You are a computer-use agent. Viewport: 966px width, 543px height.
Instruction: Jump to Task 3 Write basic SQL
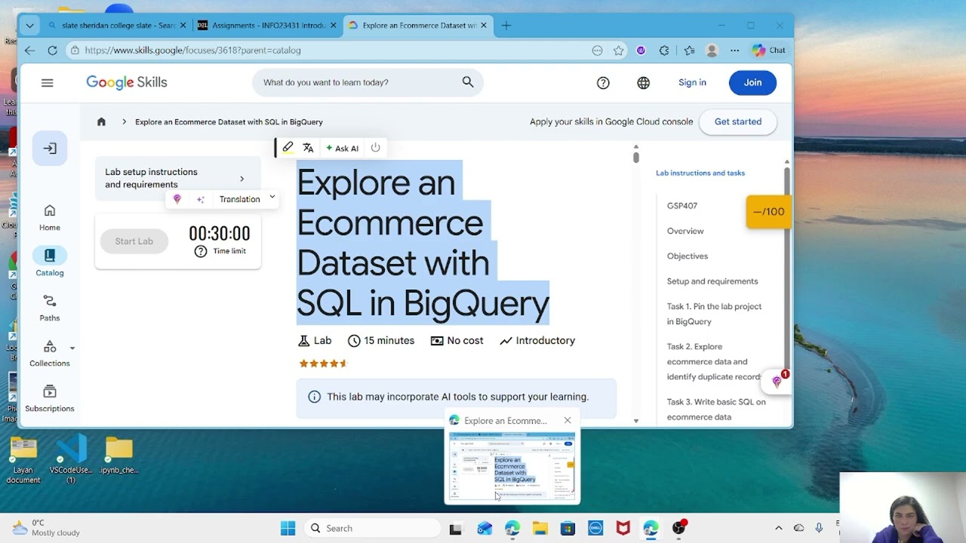(x=716, y=409)
